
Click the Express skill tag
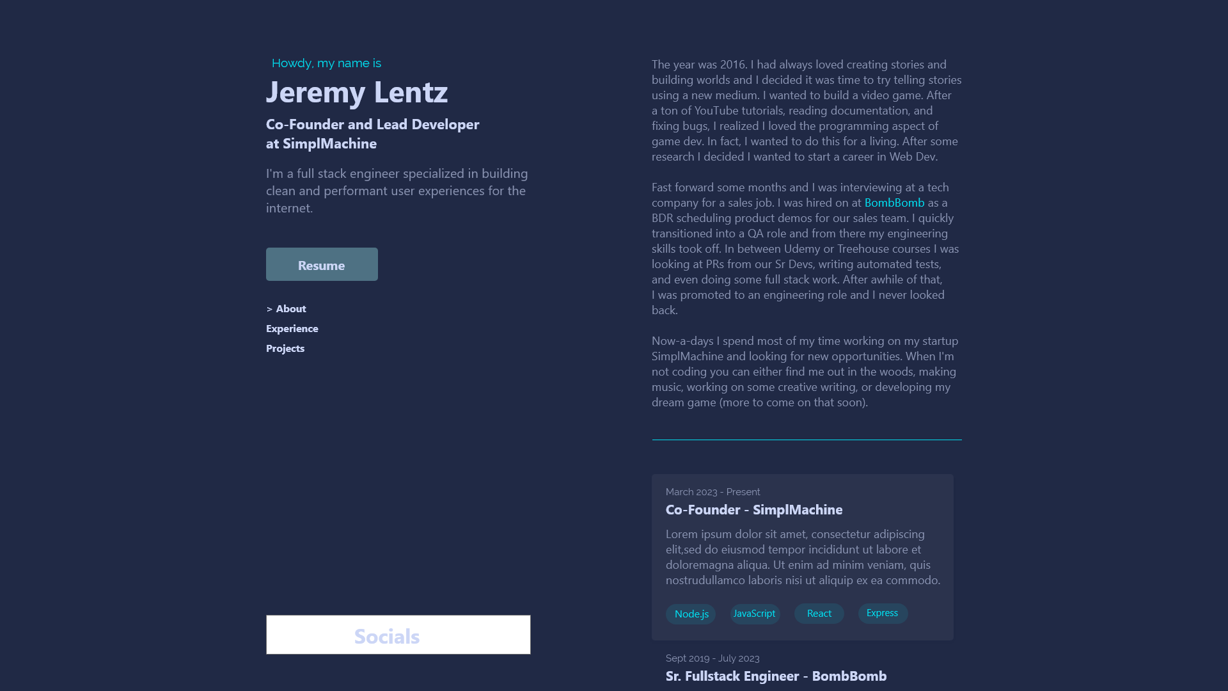click(x=883, y=613)
